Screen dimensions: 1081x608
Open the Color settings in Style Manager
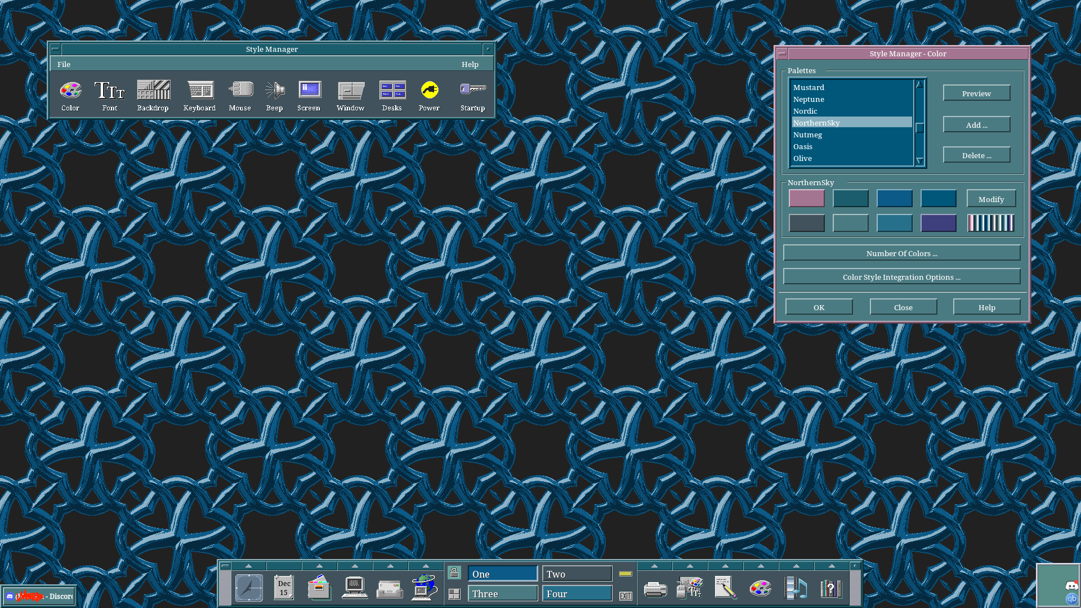(70, 95)
